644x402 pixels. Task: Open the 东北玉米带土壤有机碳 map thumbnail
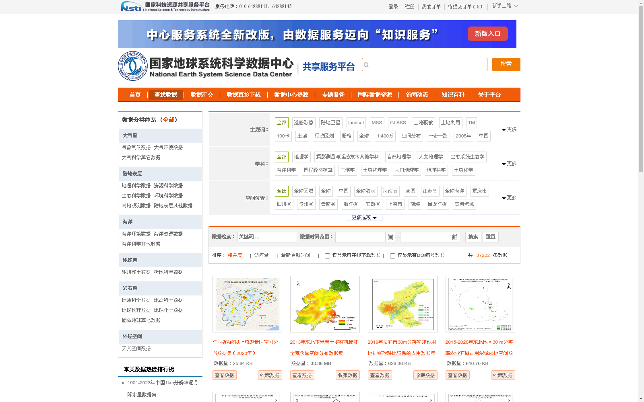(325, 304)
